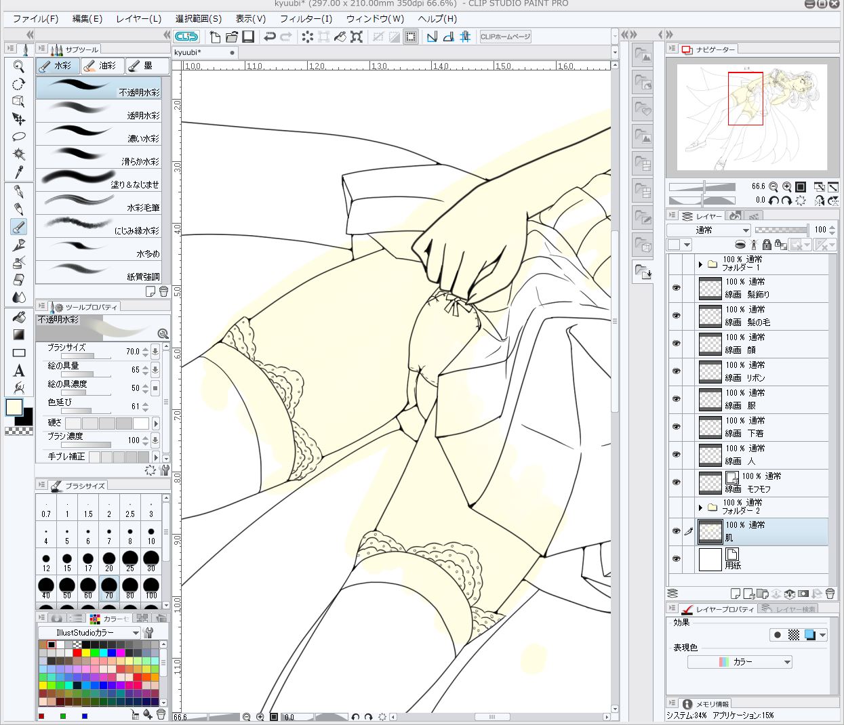844x725 pixels.
Task: Undo the last action
Action: [270, 37]
